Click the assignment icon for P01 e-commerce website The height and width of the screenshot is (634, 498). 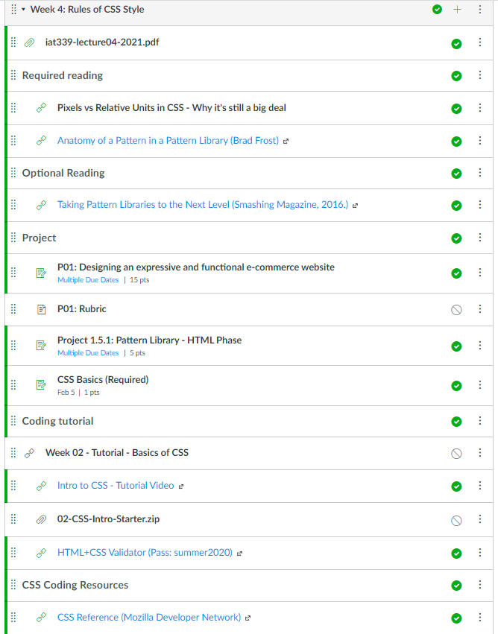41,273
